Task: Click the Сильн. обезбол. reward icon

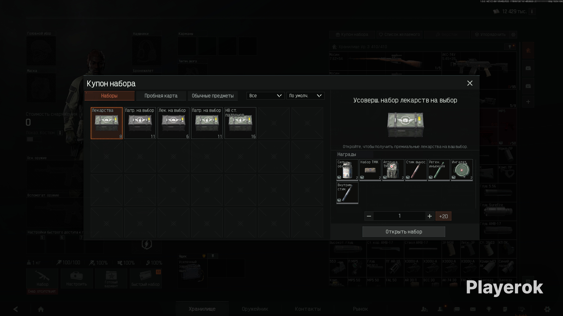Action: pyautogui.click(x=347, y=170)
